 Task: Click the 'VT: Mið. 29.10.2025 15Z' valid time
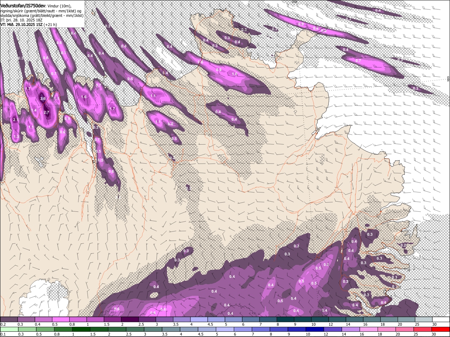pyautogui.click(x=21, y=25)
